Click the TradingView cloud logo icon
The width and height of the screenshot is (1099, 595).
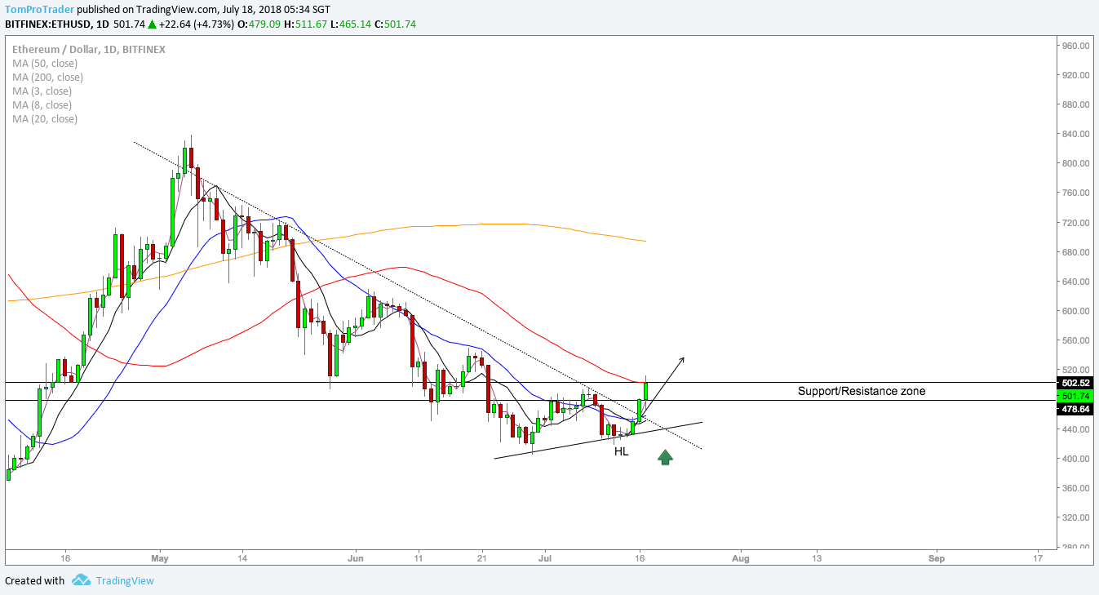pos(81,580)
